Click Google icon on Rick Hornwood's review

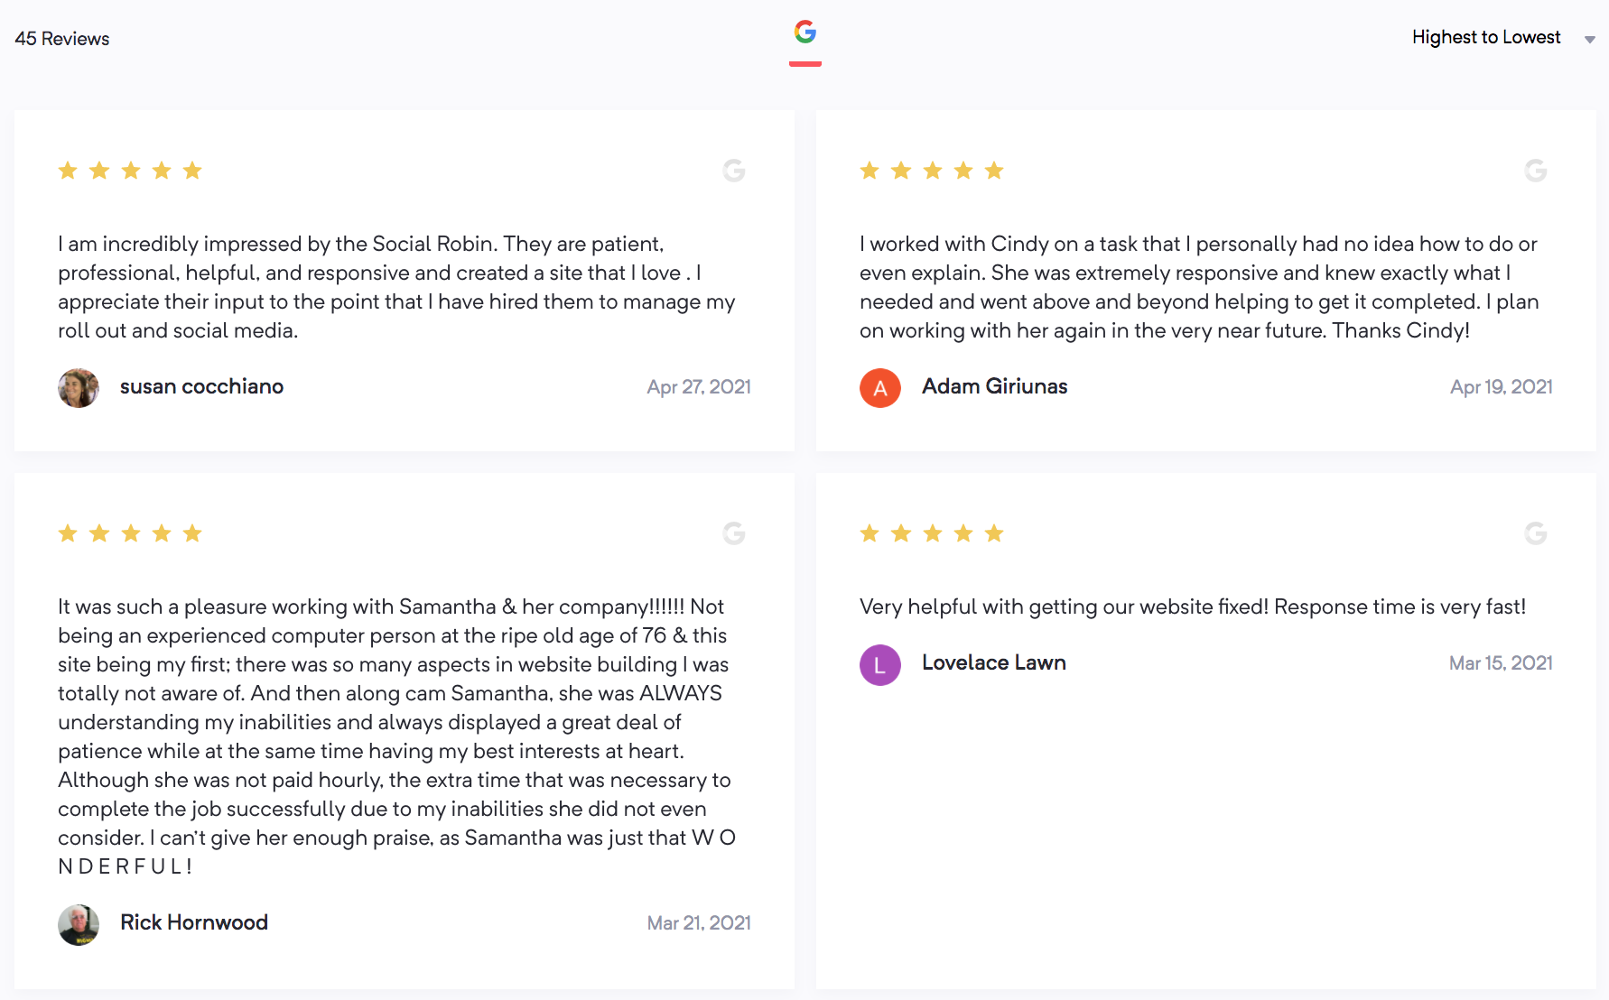(734, 533)
